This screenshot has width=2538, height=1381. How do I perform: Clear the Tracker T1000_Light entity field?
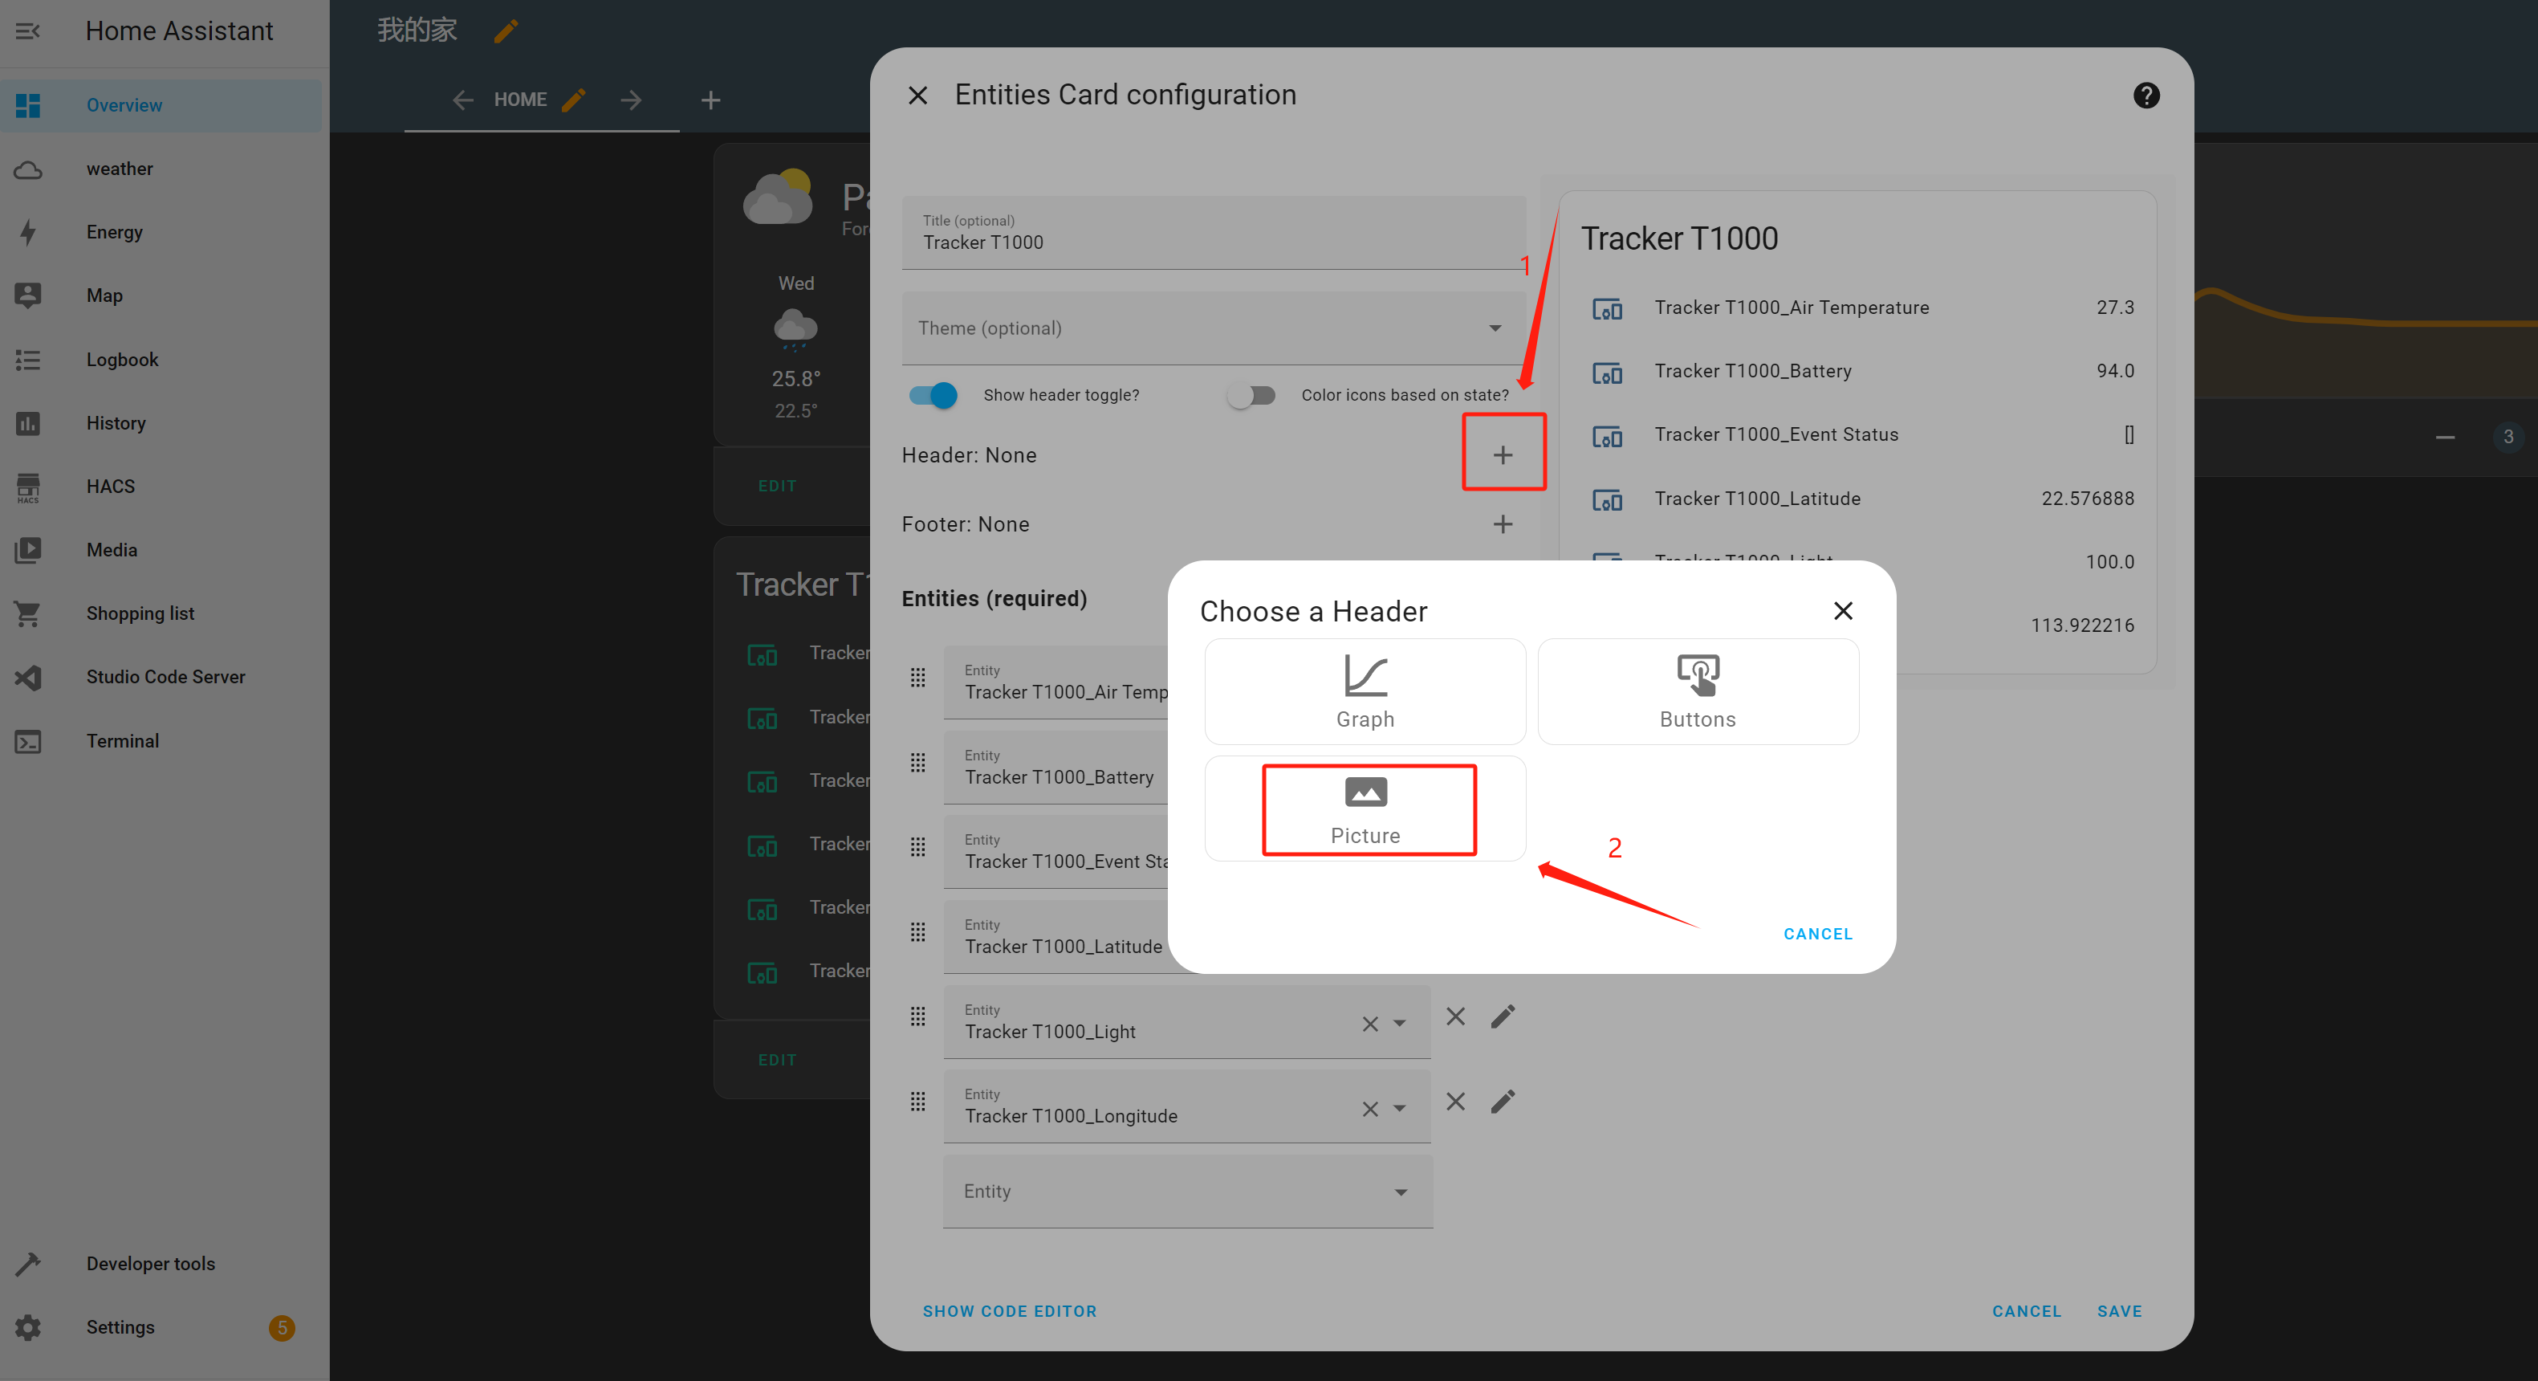(x=1369, y=1023)
